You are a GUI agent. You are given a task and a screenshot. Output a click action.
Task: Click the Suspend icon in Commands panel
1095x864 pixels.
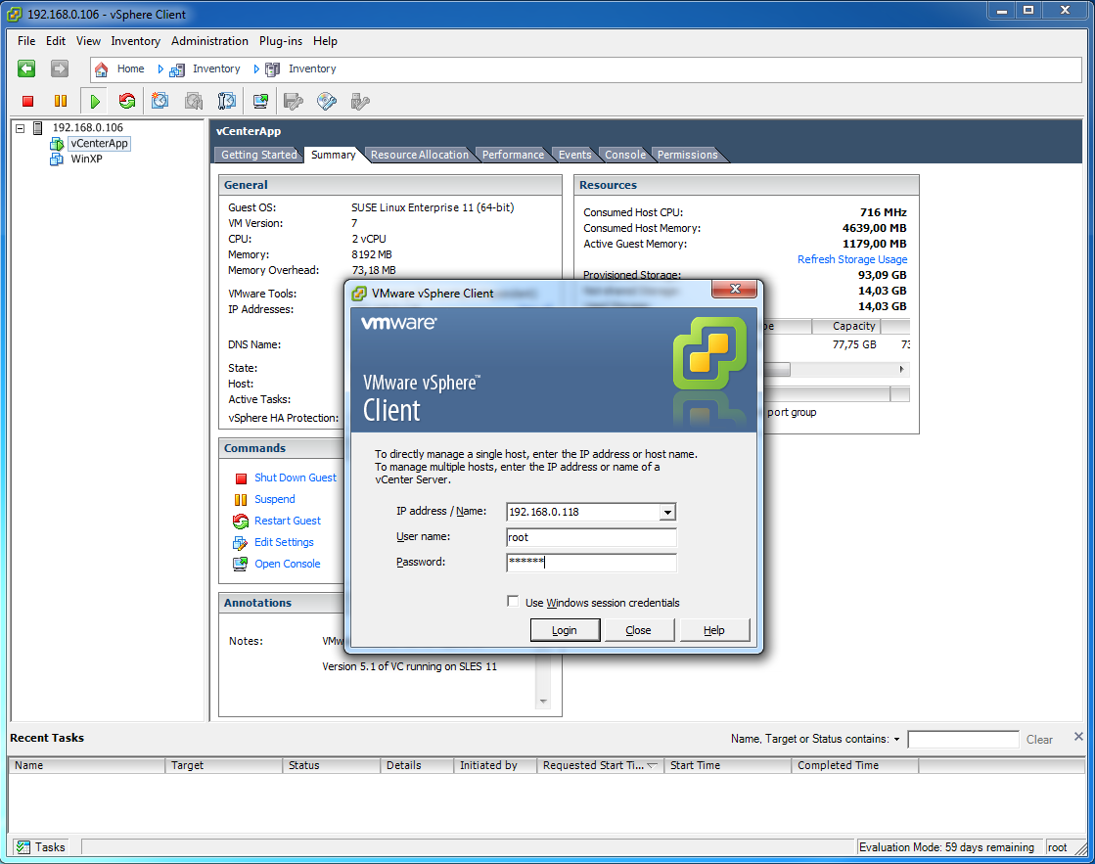[x=241, y=499]
